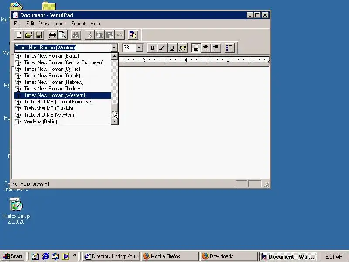Choose Times New Roman (Cyrillic) from list

(63, 69)
